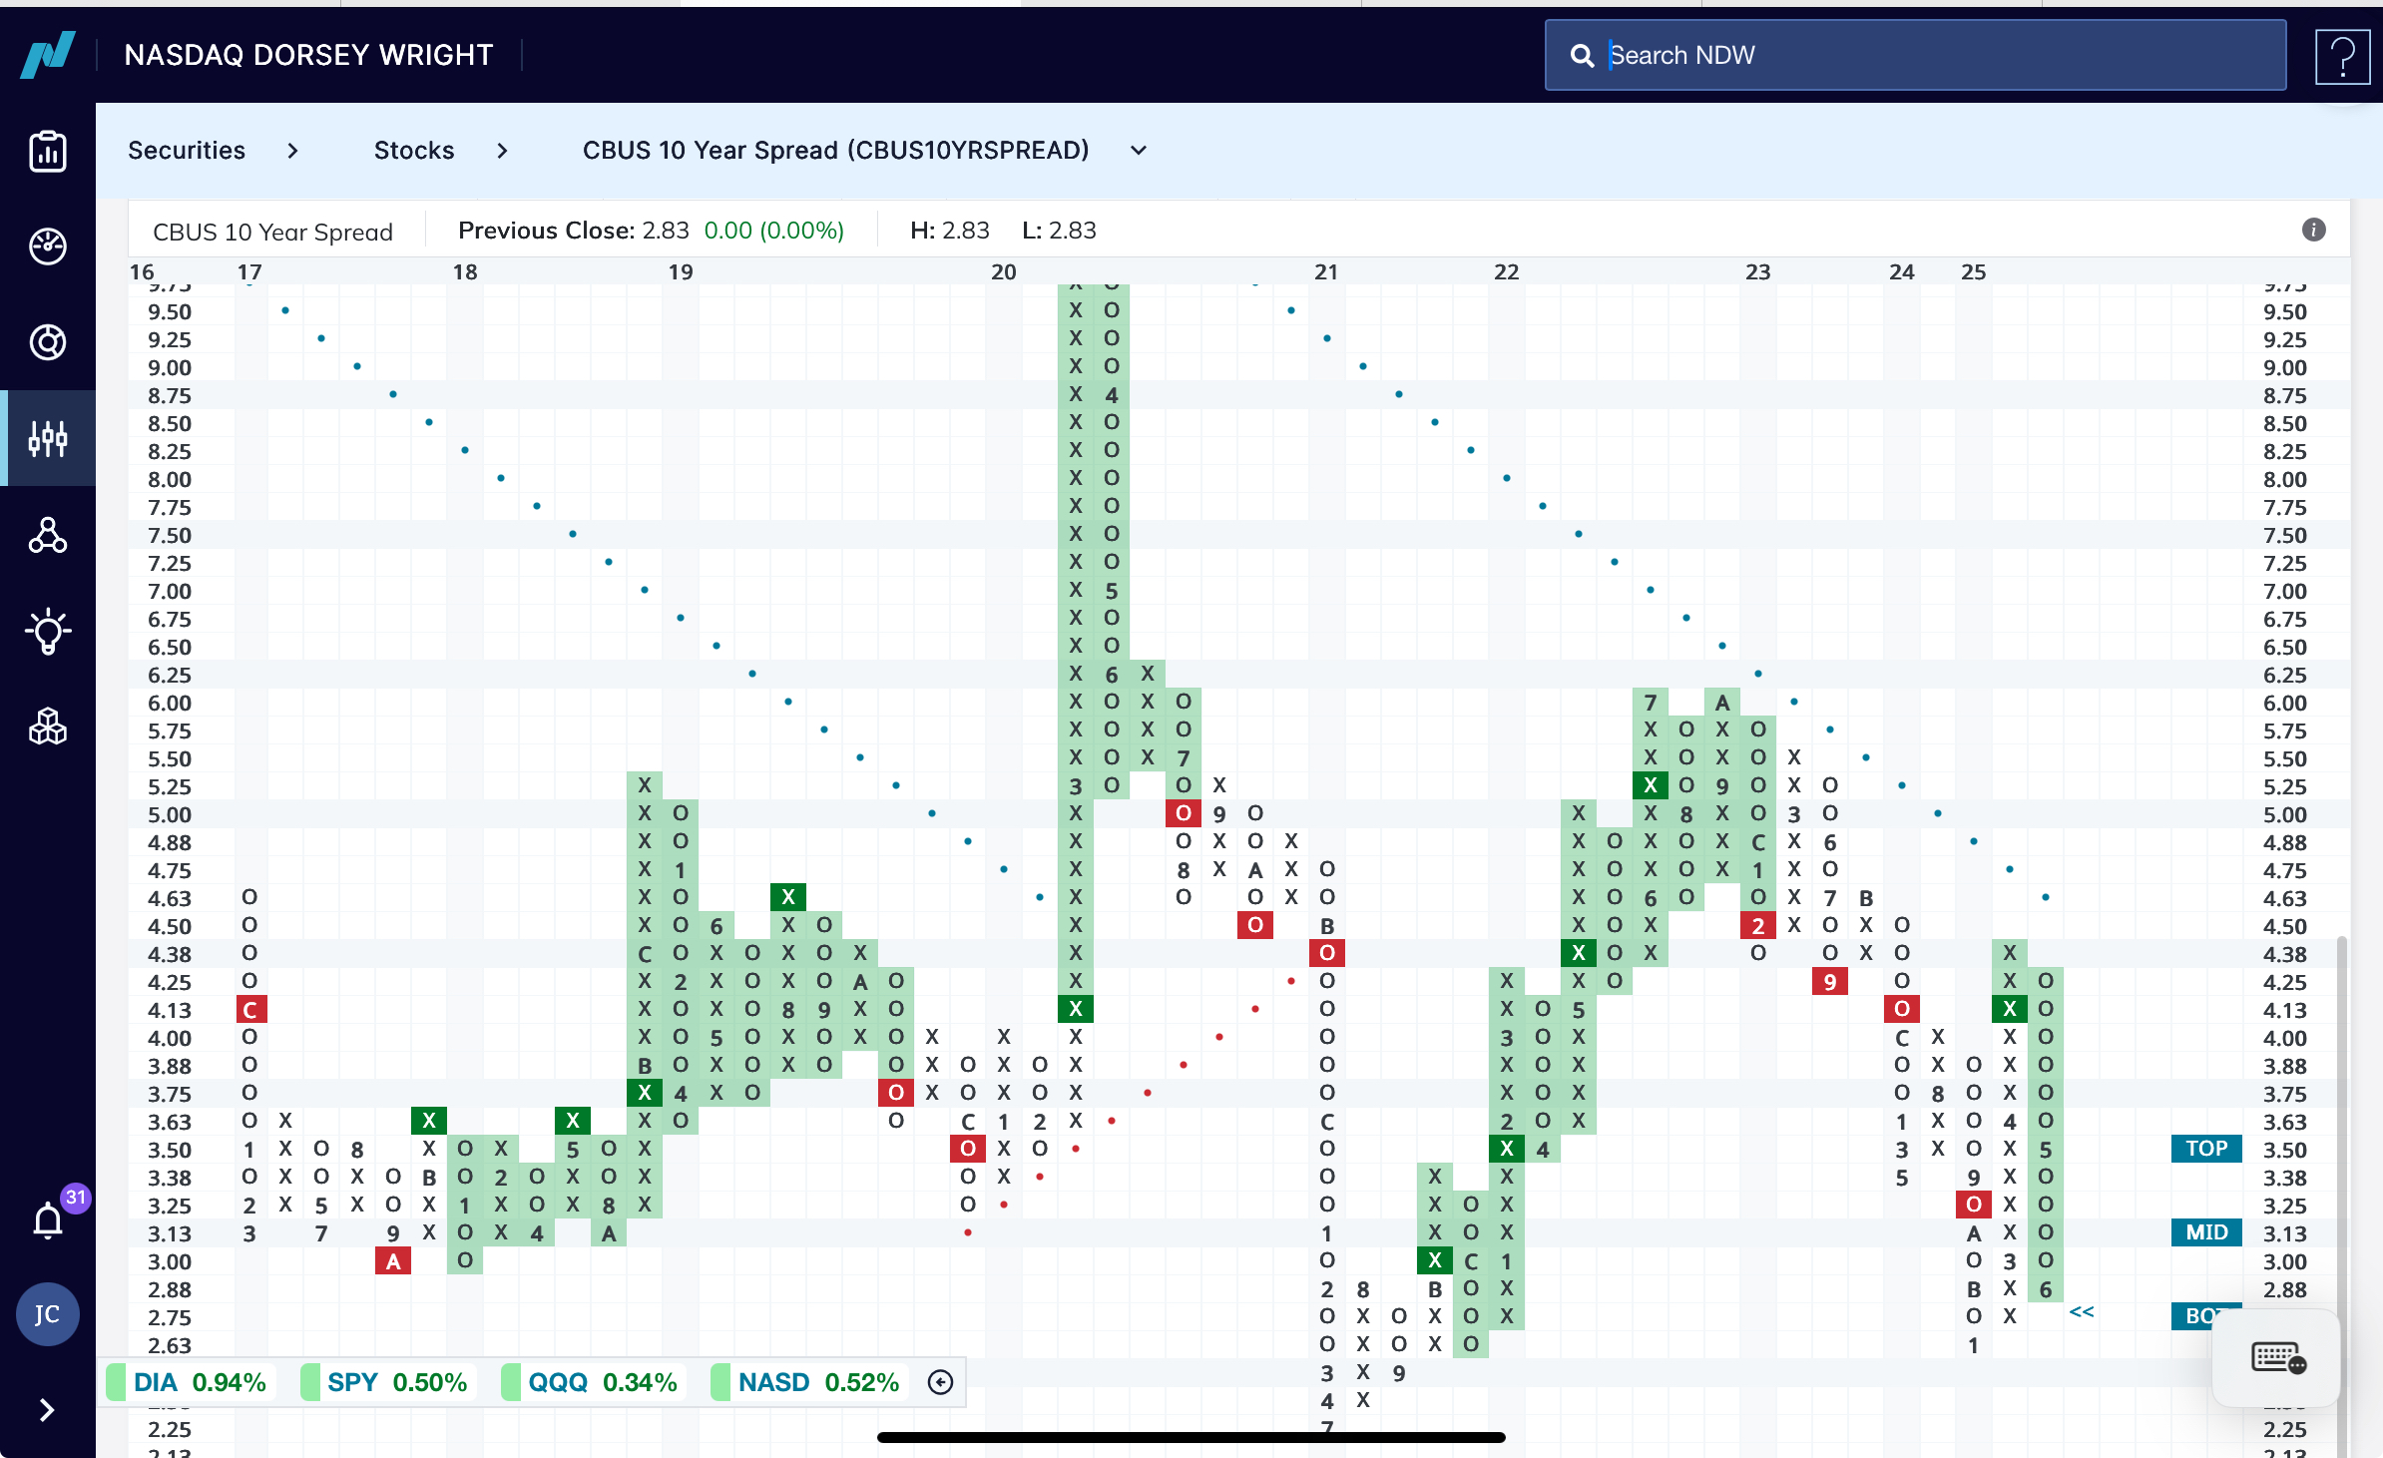Open notifications bell with 31 badge
Image resolution: width=2383 pixels, height=1458 pixels.
[49, 1219]
